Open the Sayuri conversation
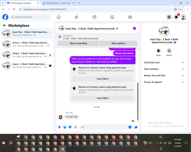Image resolution: width=191 pixels, height=152 pixels. pyautogui.click(x=27, y=66)
